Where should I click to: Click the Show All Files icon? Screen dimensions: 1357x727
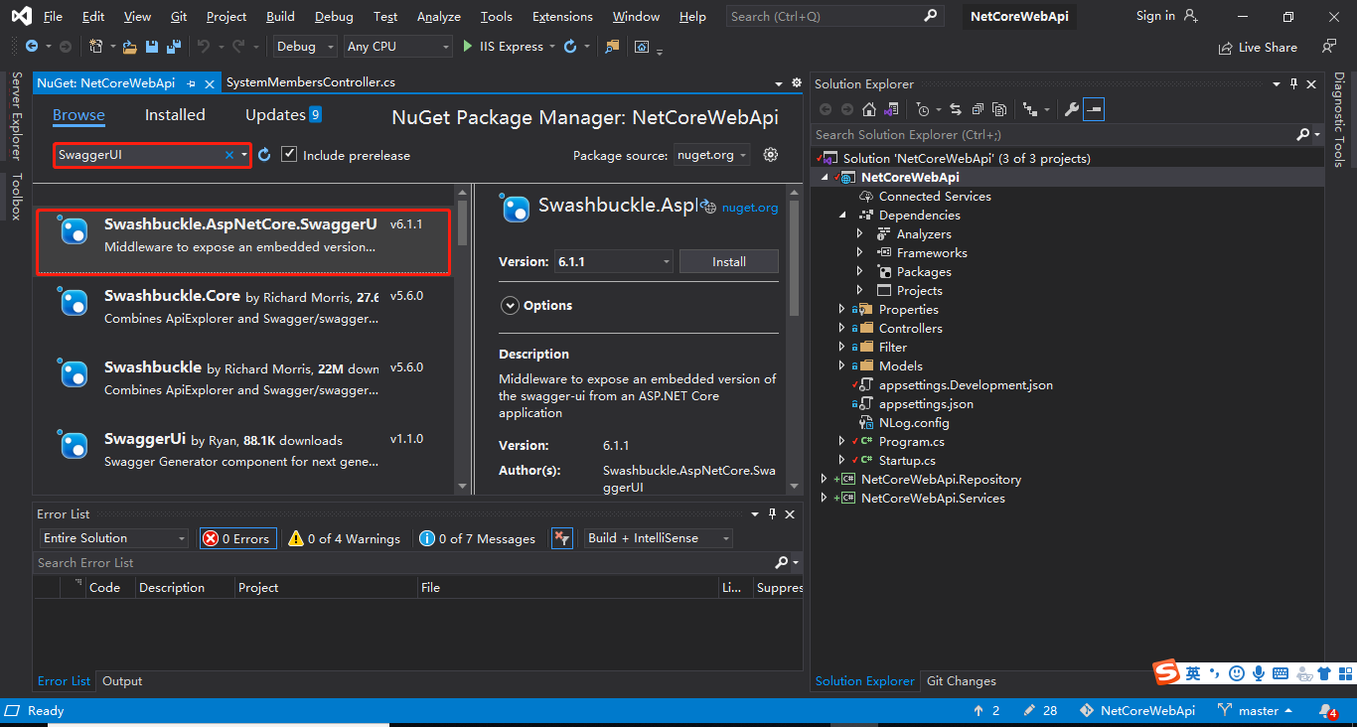999,109
